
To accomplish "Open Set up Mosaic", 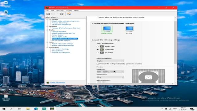I will point(57,51).
